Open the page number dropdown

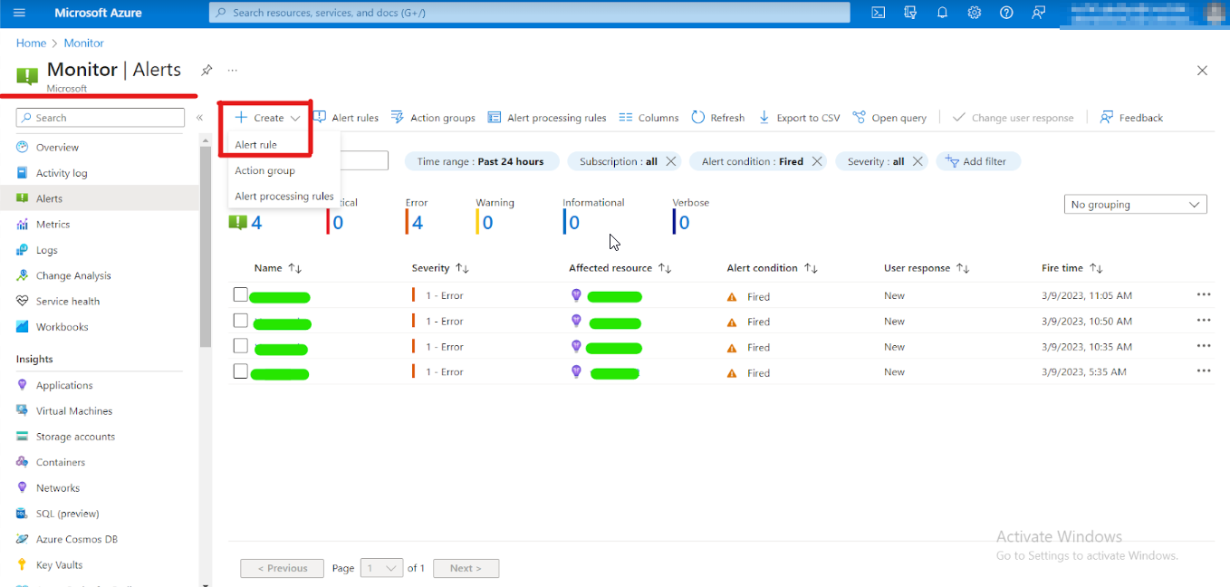(381, 568)
